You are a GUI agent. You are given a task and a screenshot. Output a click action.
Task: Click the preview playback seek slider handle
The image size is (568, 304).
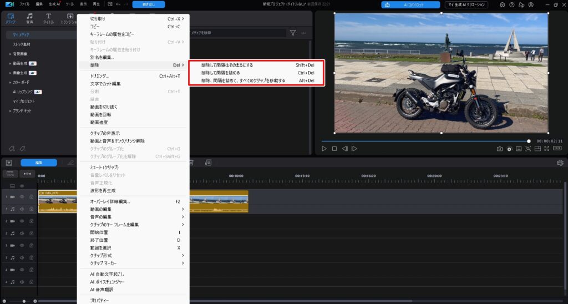529,141
